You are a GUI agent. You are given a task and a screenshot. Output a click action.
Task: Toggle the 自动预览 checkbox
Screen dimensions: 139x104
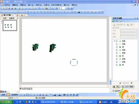(113, 91)
